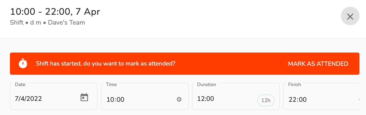Image resolution: width=366 pixels, height=115 pixels.
Task: Open the clock picker in Time field
Action: pyautogui.click(x=179, y=99)
